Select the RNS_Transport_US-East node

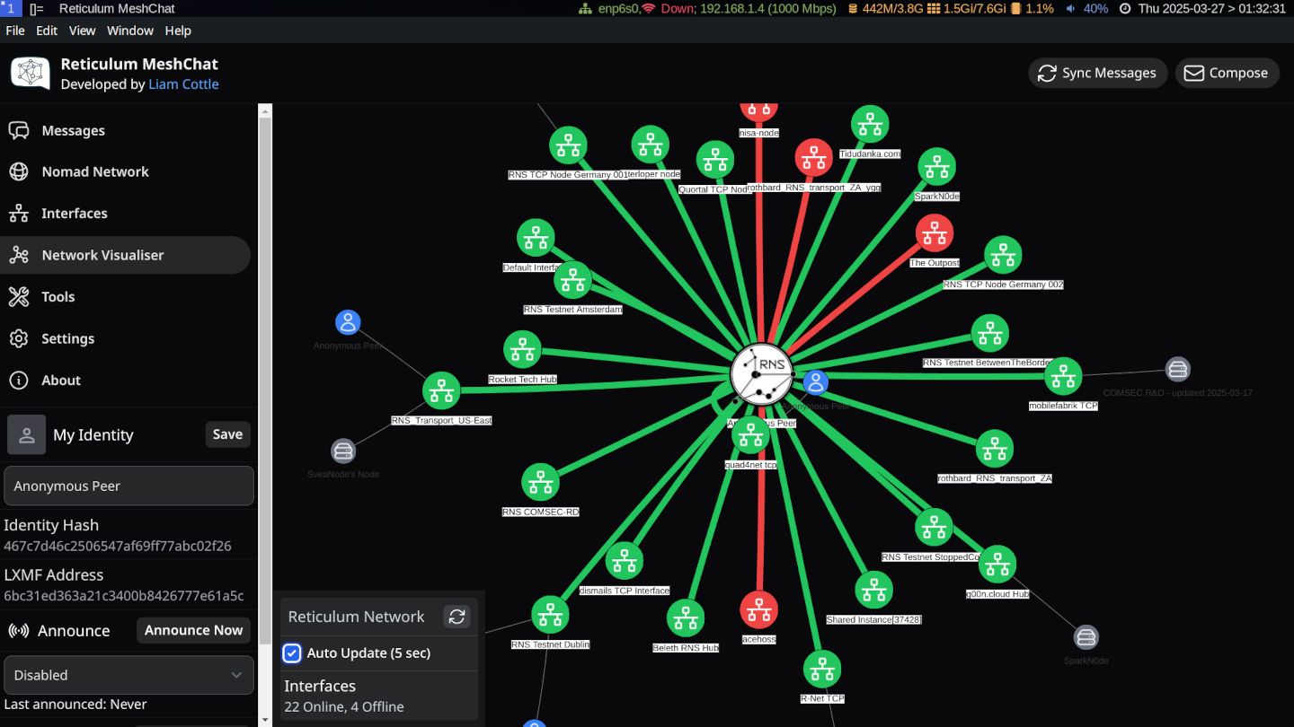[441, 391]
